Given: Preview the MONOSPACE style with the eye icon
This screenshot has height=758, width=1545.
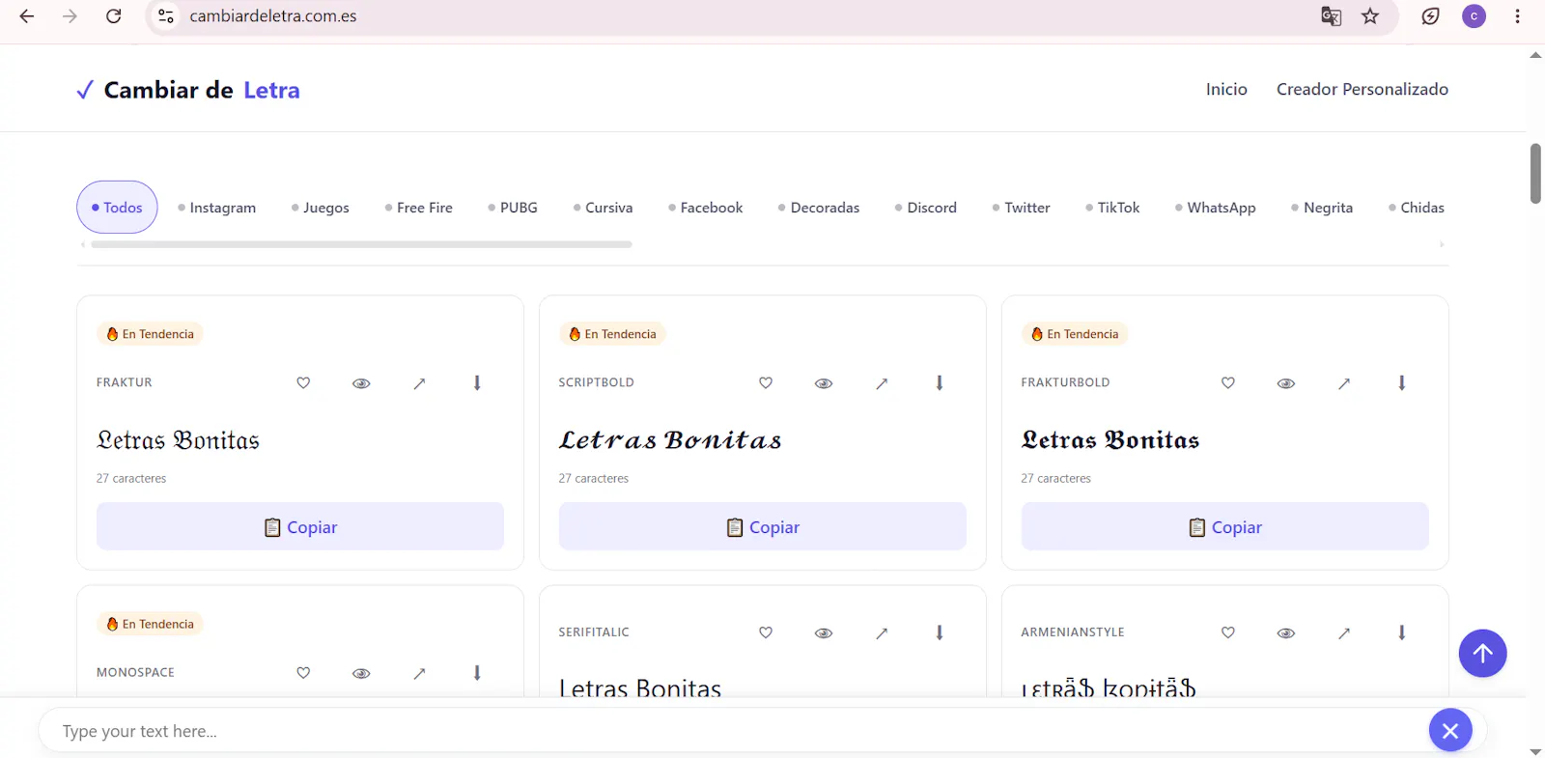Looking at the screenshot, I should tap(361, 673).
